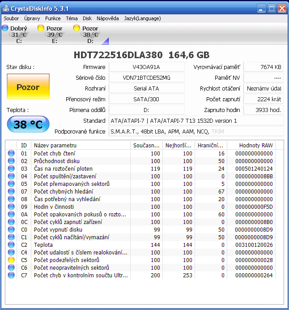Screen dimensions: 289x310
Task: Click the Firmware field V43OA91A
Action: 146,67
